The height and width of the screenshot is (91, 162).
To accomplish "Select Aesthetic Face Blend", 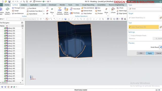I will [34, 11].
